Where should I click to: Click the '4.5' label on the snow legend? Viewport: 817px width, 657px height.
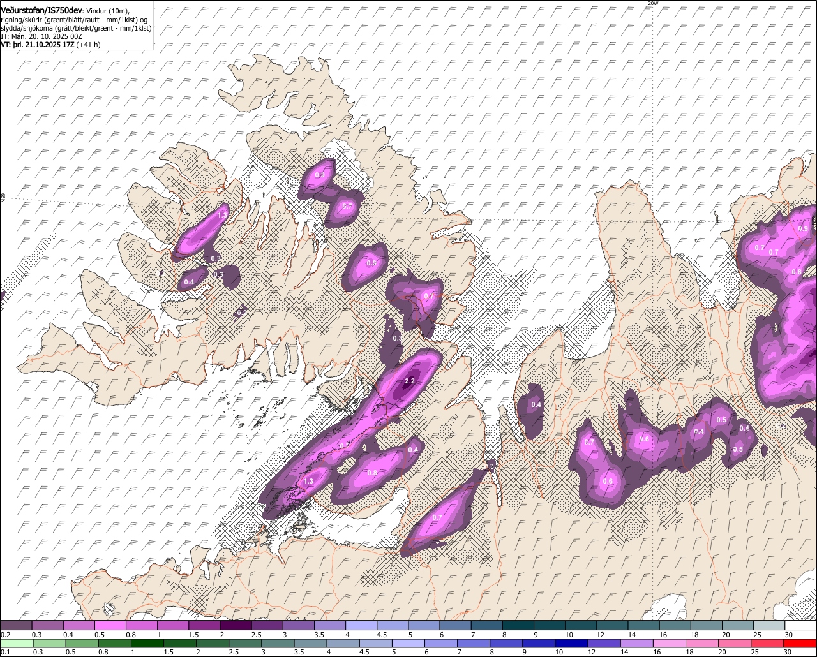382,635
